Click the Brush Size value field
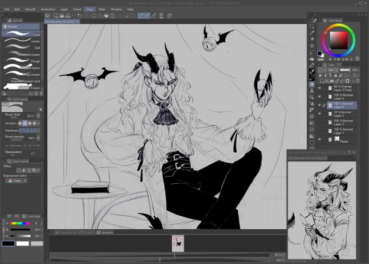The height and width of the screenshot is (264, 369). click(30, 115)
